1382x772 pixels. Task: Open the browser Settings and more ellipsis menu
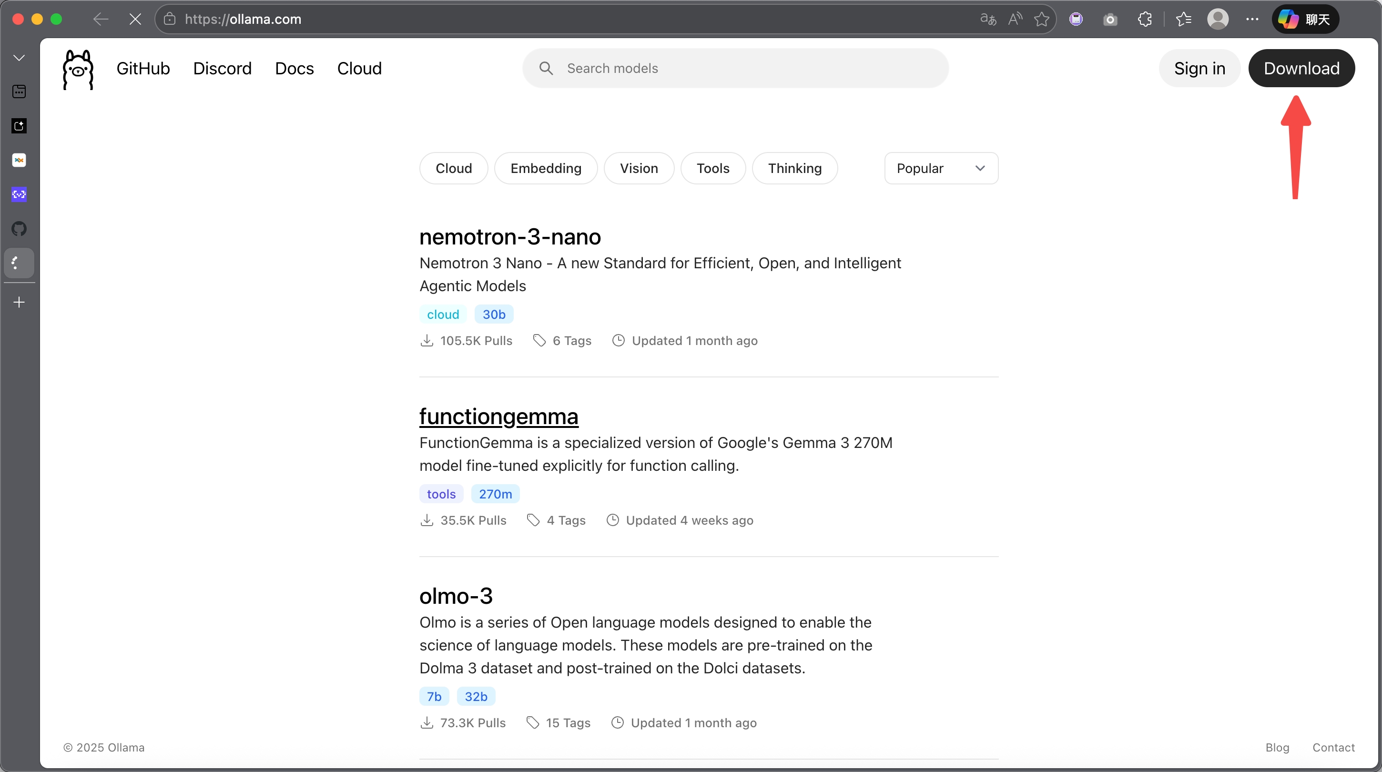(x=1252, y=20)
